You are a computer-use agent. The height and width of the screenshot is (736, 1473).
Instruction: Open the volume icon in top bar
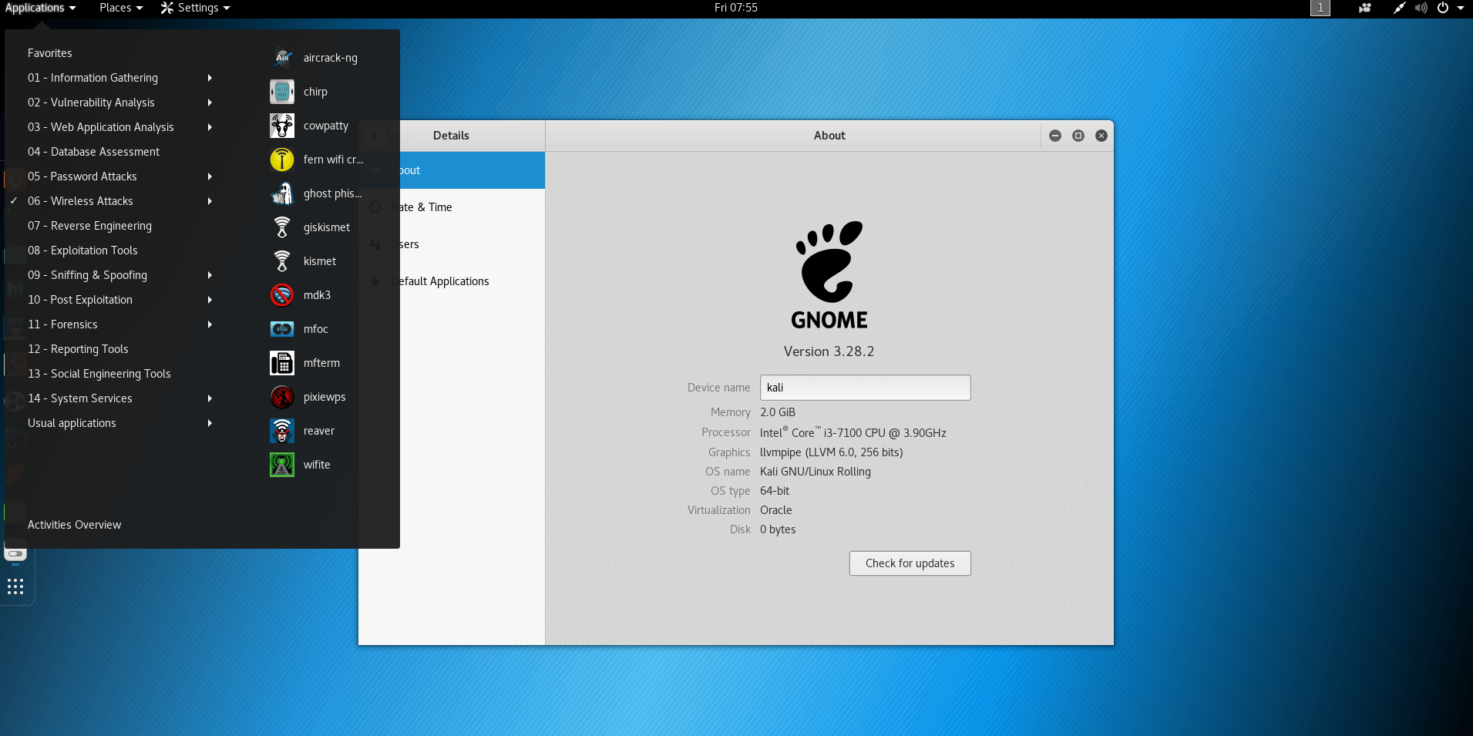pyautogui.click(x=1421, y=8)
